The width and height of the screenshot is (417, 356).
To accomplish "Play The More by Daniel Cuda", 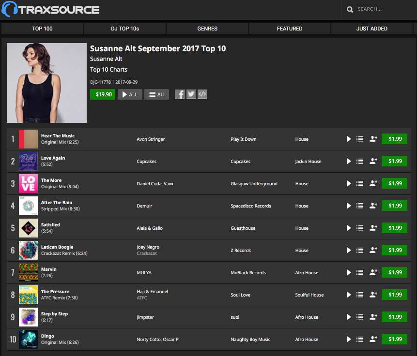I will pos(349,183).
